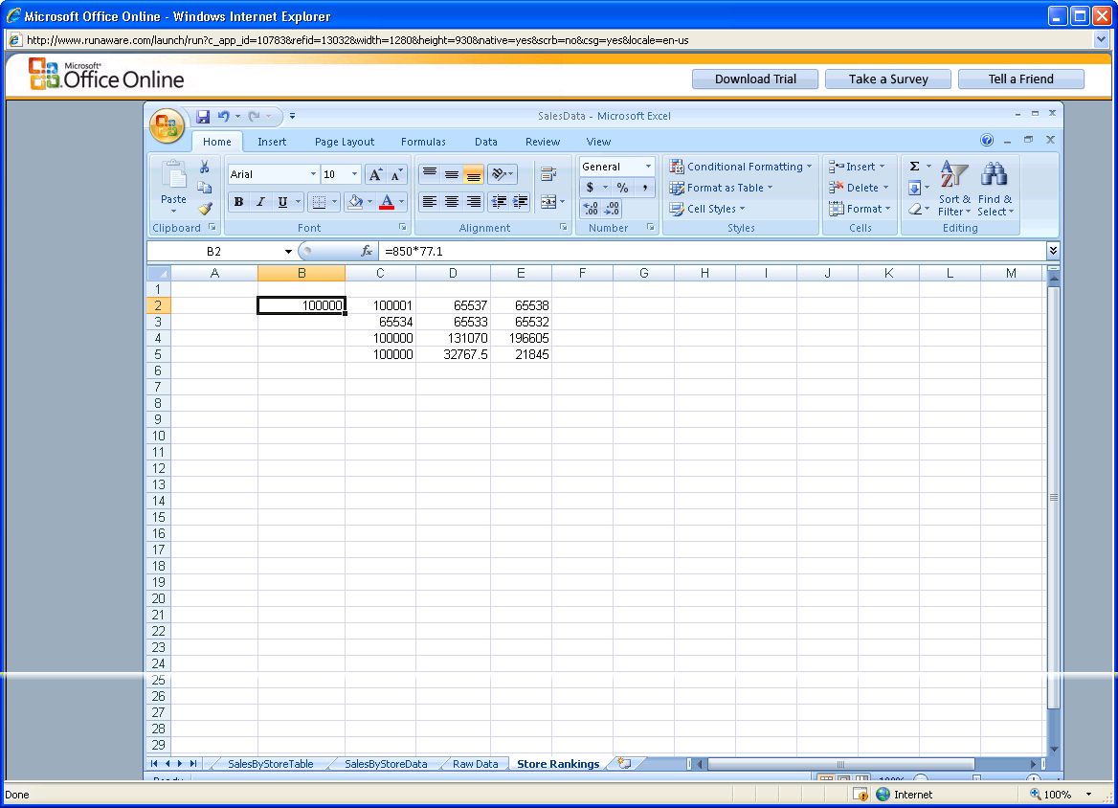Viewport: 1118px width, 808px height.
Task: Select column header F
Action: 583,273
